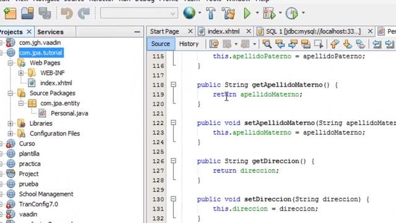Collapse the Web Pages tree node
Screen dimensions: 396x223
click(x=11, y=63)
